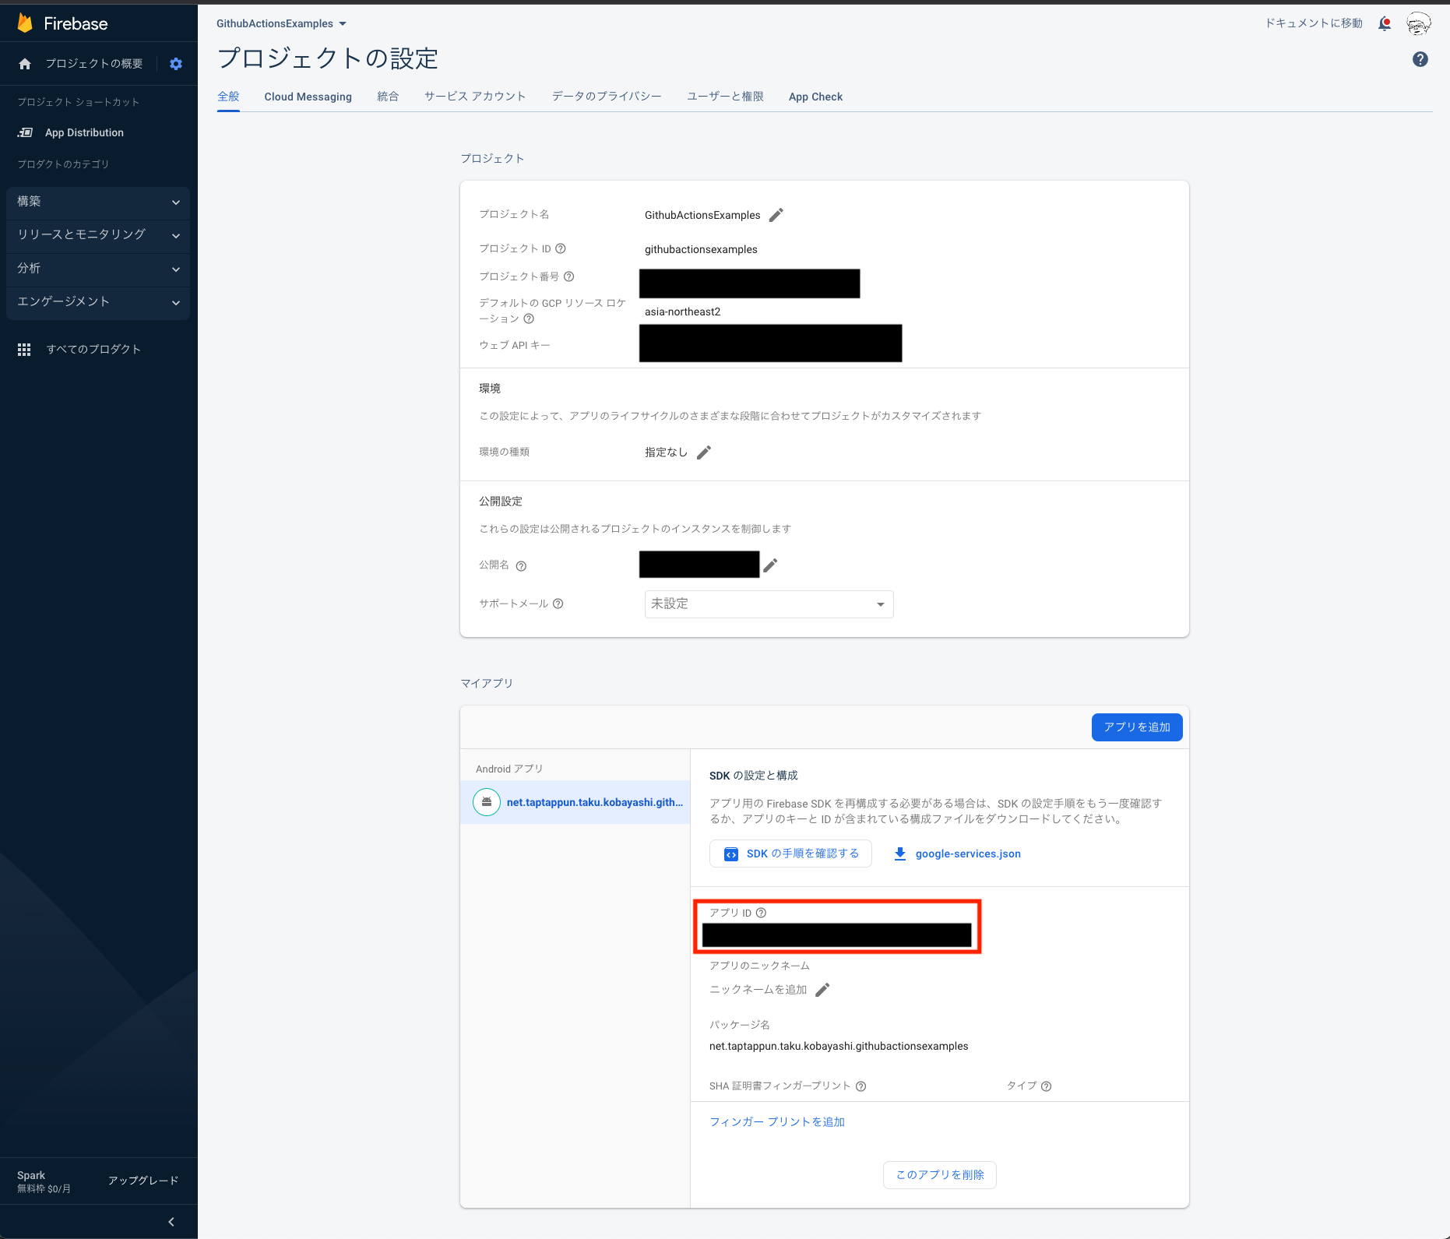Viewport: 1450px width, 1239px height.
Task: Click the アプリを追加 button
Action: (1136, 727)
